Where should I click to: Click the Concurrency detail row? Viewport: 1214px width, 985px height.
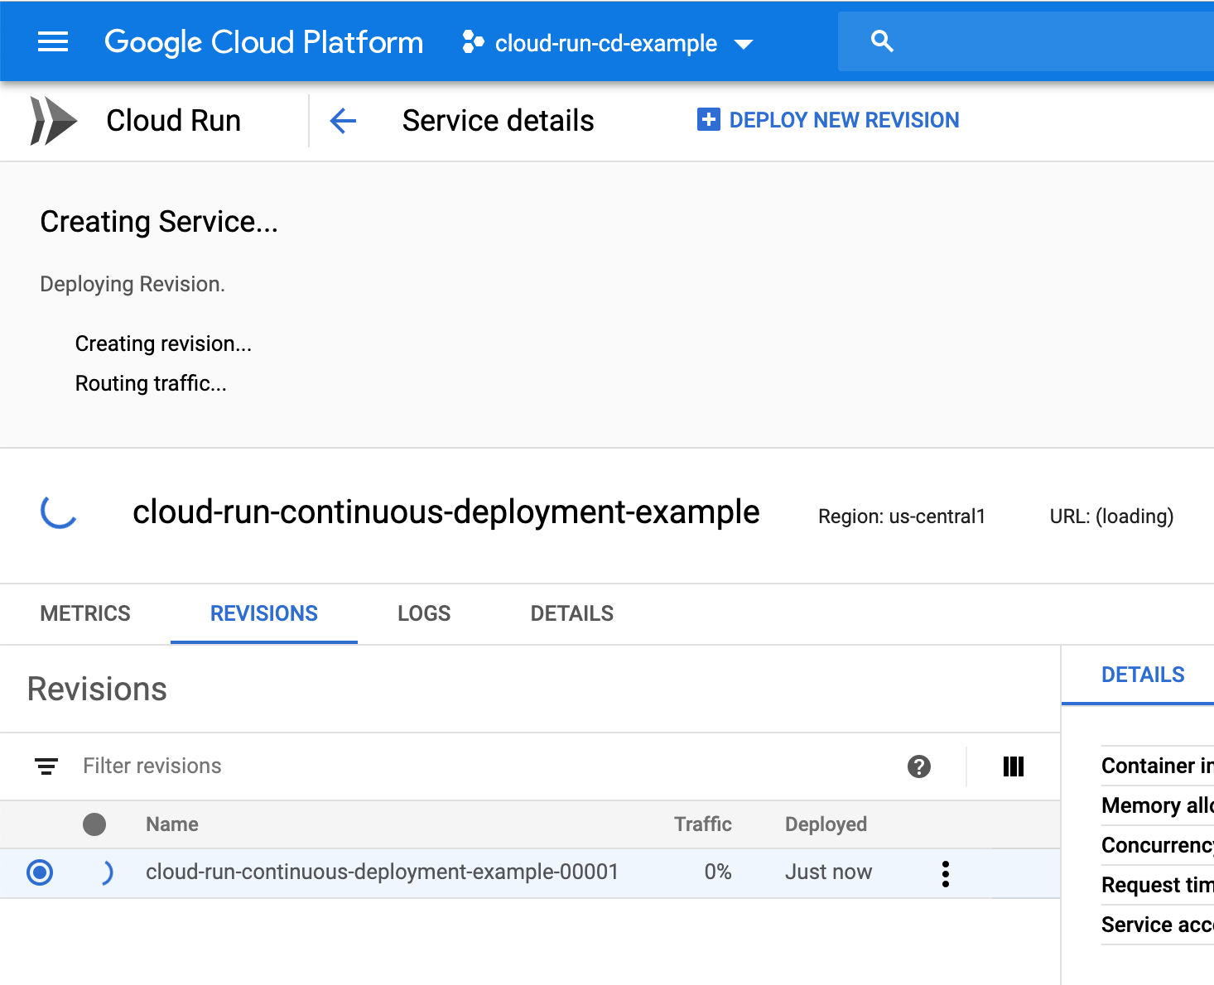(x=1157, y=845)
